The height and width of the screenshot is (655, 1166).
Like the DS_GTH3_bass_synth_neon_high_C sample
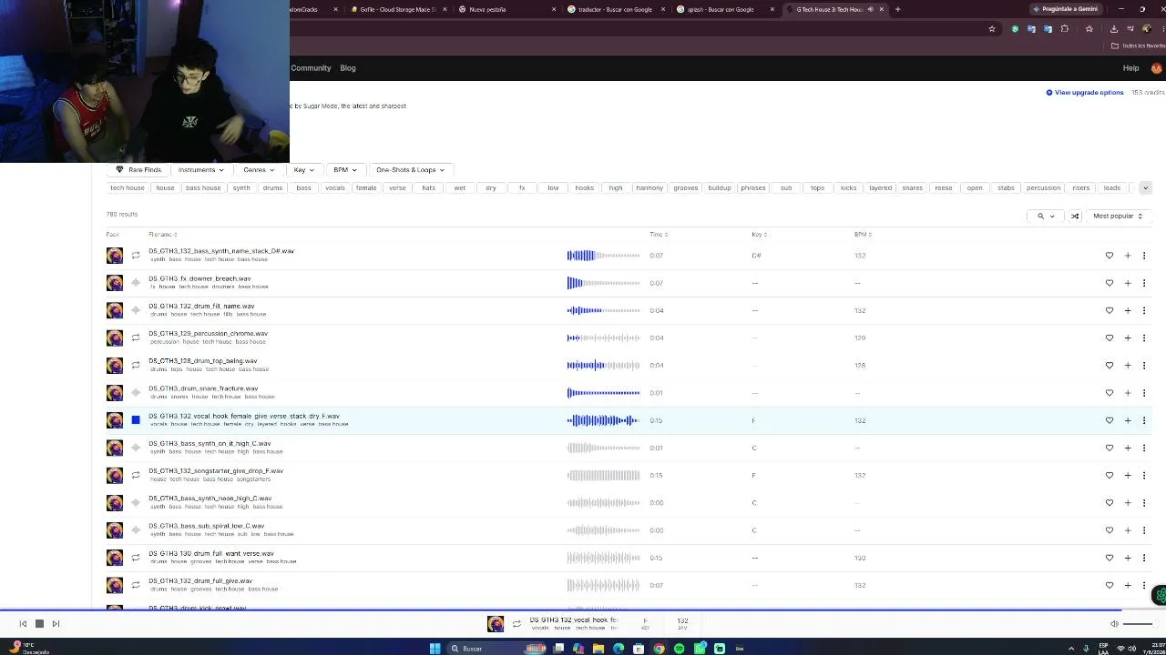click(1109, 502)
